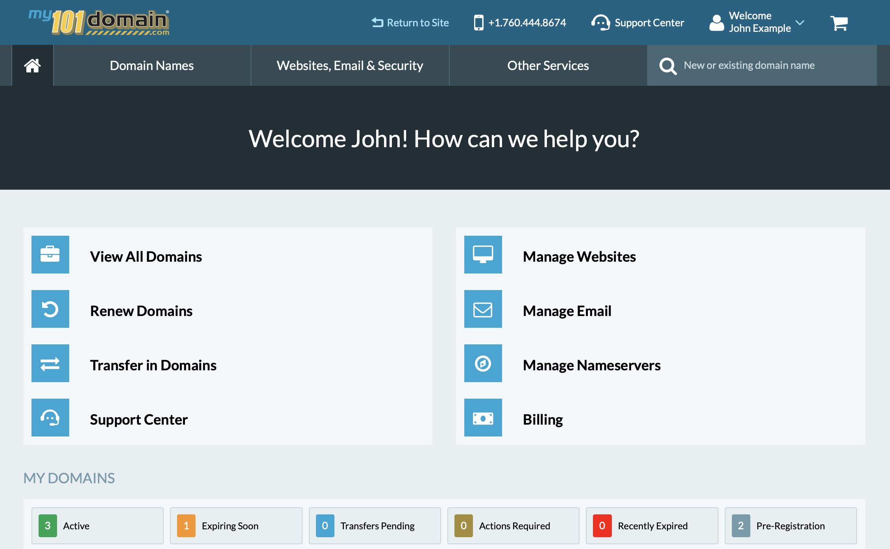Viewport: 890px width, 549px height.
Task: Click the my101domain.com logo
Action: (98, 22)
